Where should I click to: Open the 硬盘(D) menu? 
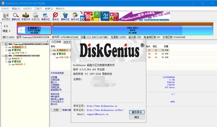point(16,8)
